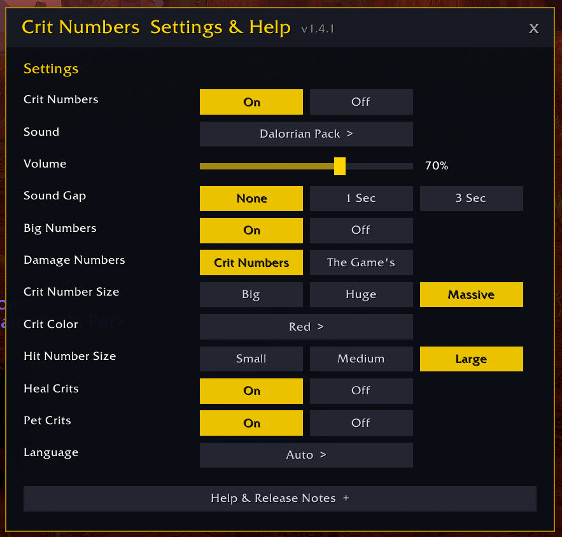Turn Pet Crits off

point(362,423)
